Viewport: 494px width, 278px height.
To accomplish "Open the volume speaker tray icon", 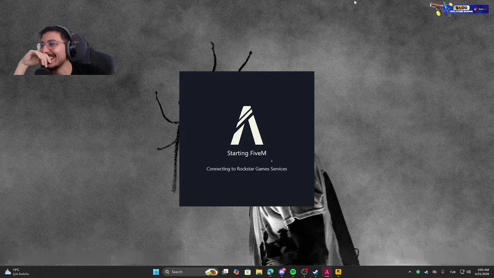I will pos(469,272).
